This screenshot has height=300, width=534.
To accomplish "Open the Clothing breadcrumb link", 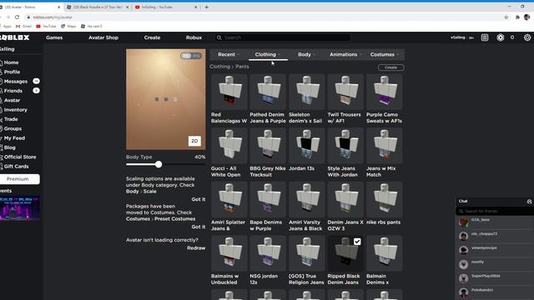I will (x=219, y=67).
